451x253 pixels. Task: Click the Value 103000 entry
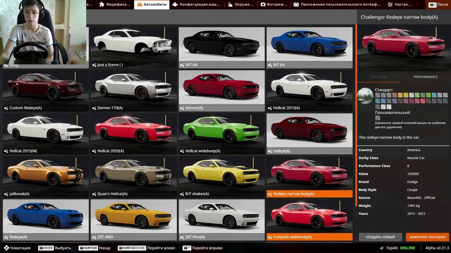click(x=403, y=174)
